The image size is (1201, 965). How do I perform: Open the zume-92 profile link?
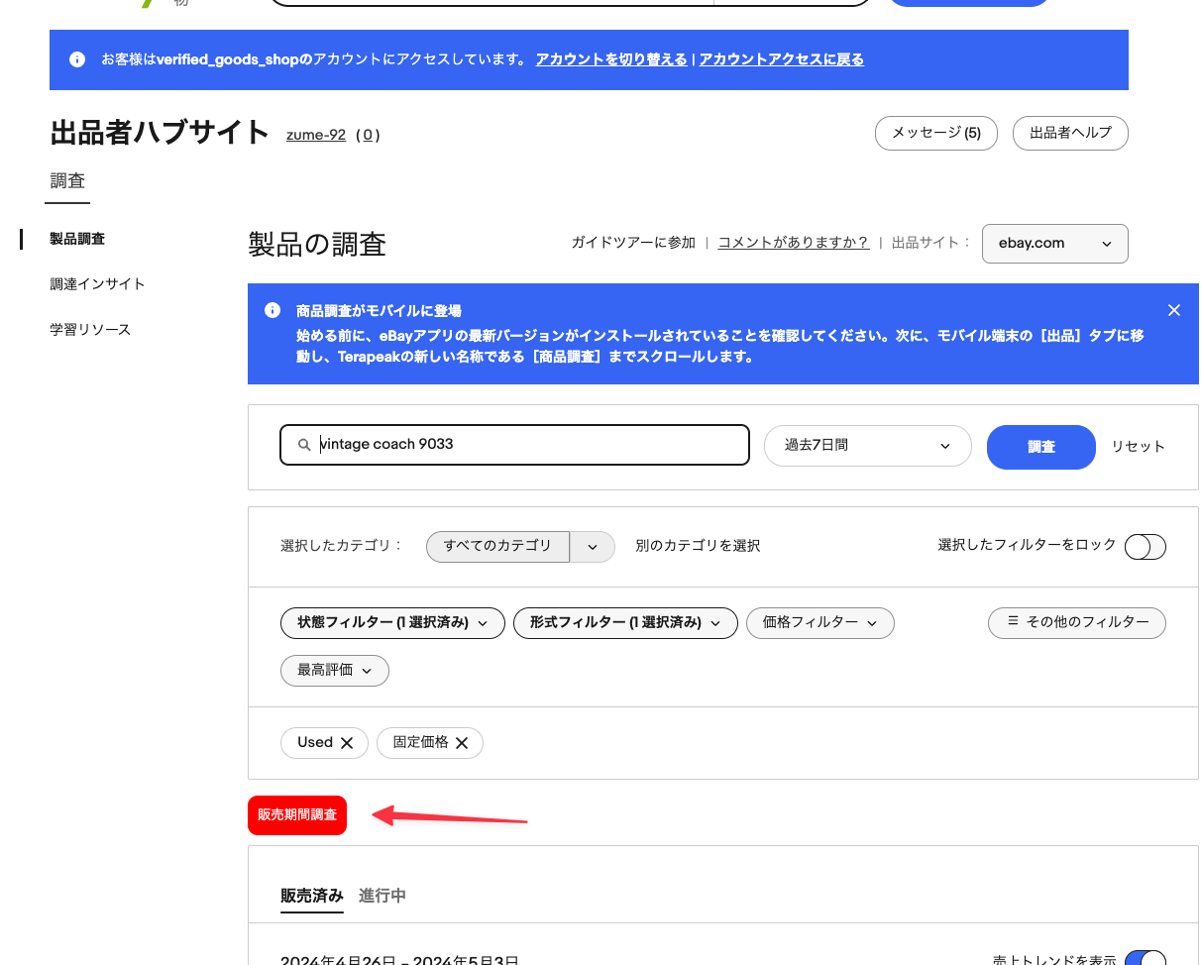click(x=316, y=135)
